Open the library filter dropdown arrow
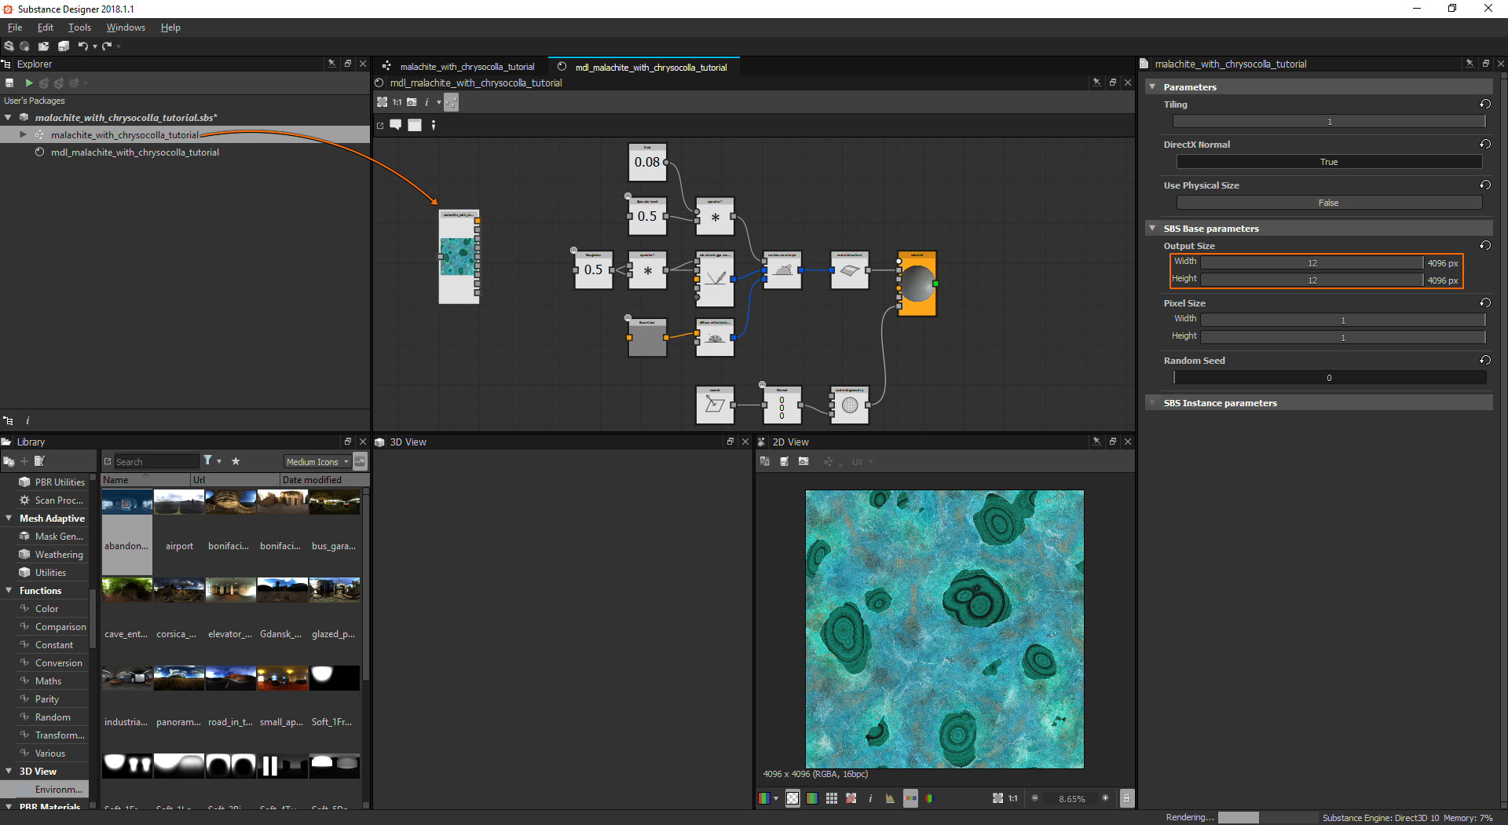Image resolution: width=1508 pixels, height=825 pixels. point(219,461)
